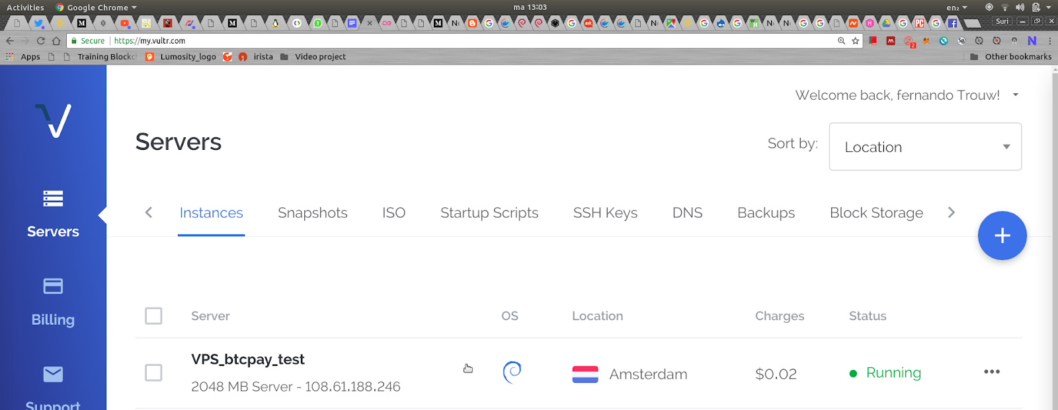
Task: Open the Servers section icon in the sidebar
Action: tap(53, 198)
